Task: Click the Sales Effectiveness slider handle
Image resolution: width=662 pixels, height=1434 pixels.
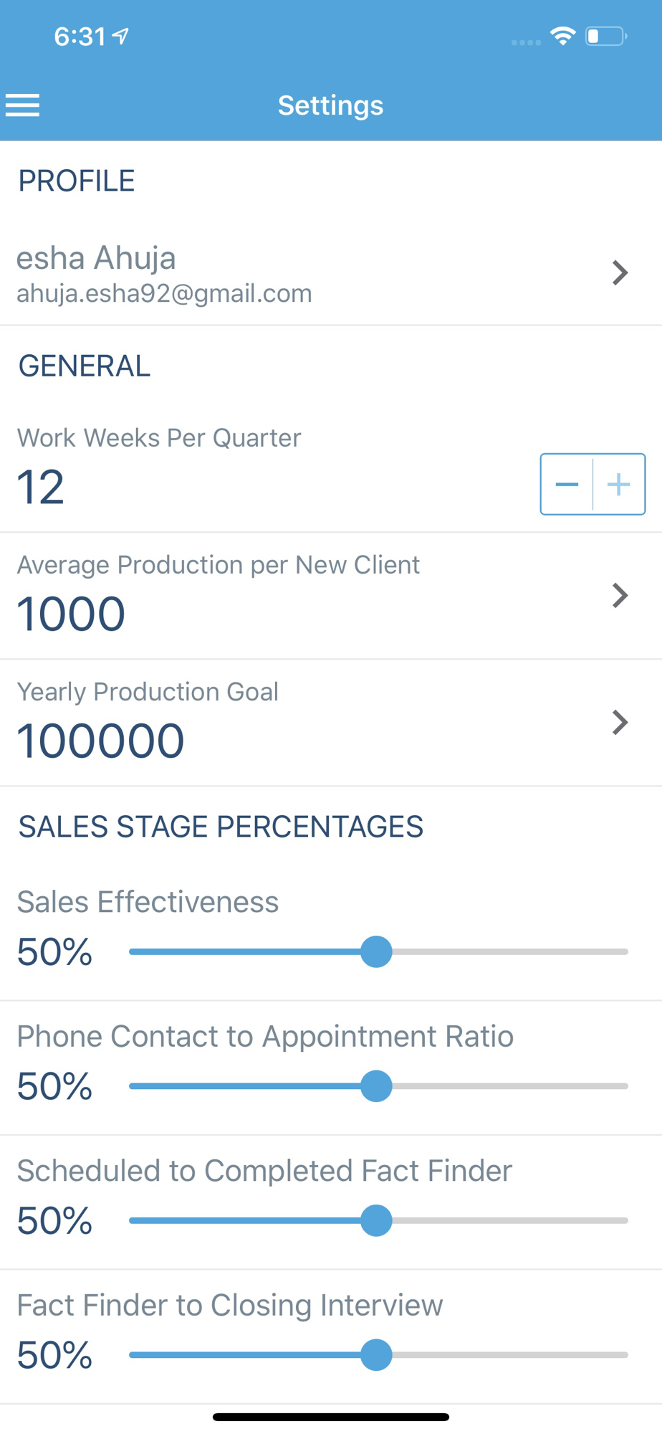Action: click(376, 951)
